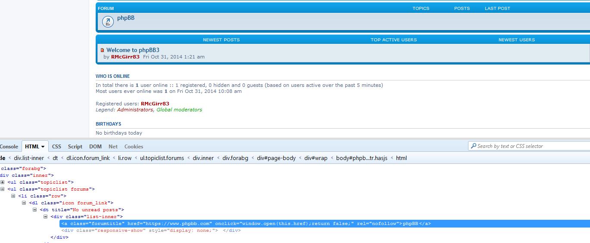The image size is (590, 243).
Task: Click the POSTS column header
Action: (462, 8)
